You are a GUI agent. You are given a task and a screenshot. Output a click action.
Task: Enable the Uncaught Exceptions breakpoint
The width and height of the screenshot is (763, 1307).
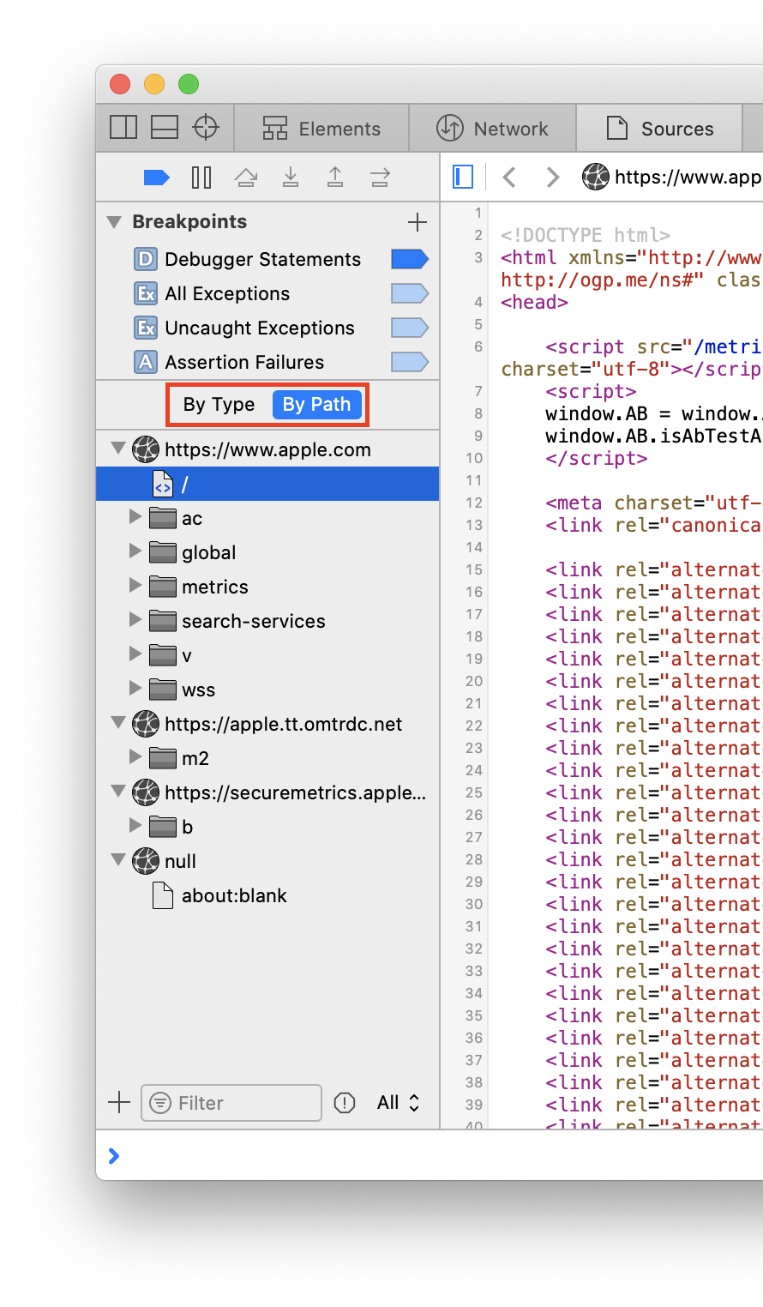point(409,328)
